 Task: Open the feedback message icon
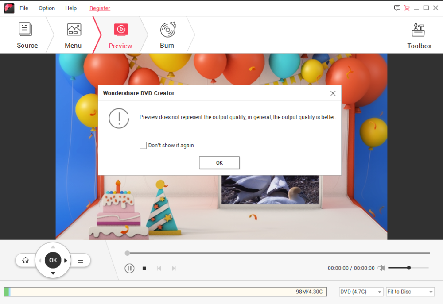point(397,8)
